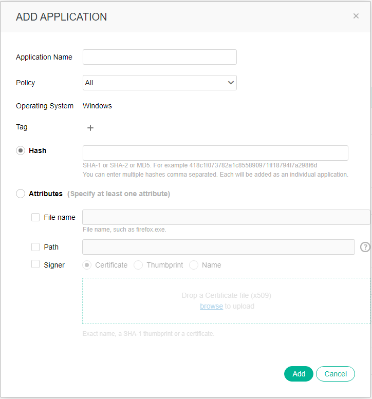Select the Hash radio button
372x399 pixels.
(x=21, y=150)
